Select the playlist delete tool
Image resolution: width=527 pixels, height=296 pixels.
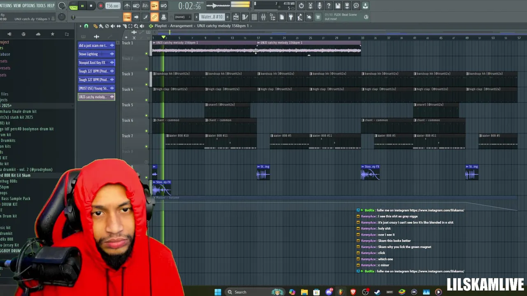coord(107,26)
